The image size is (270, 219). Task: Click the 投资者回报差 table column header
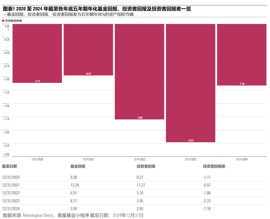pyautogui.click(x=214, y=166)
